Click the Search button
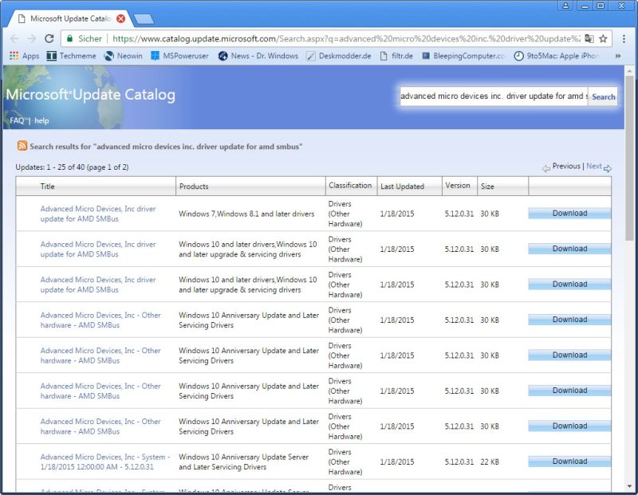Viewport: 638px width, 495px height. (x=603, y=96)
